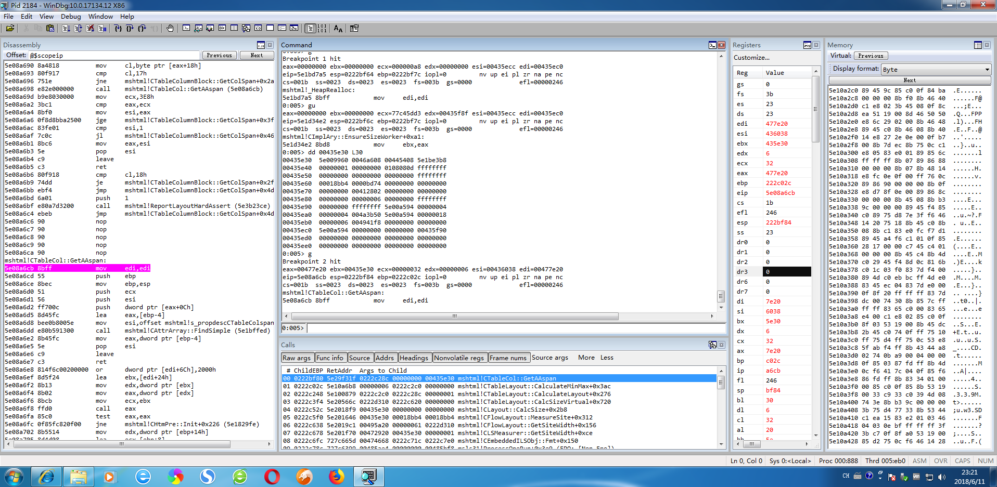The height and width of the screenshot is (487, 997).
Task: Toggle Headings in the Calls window
Action: (x=414, y=358)
